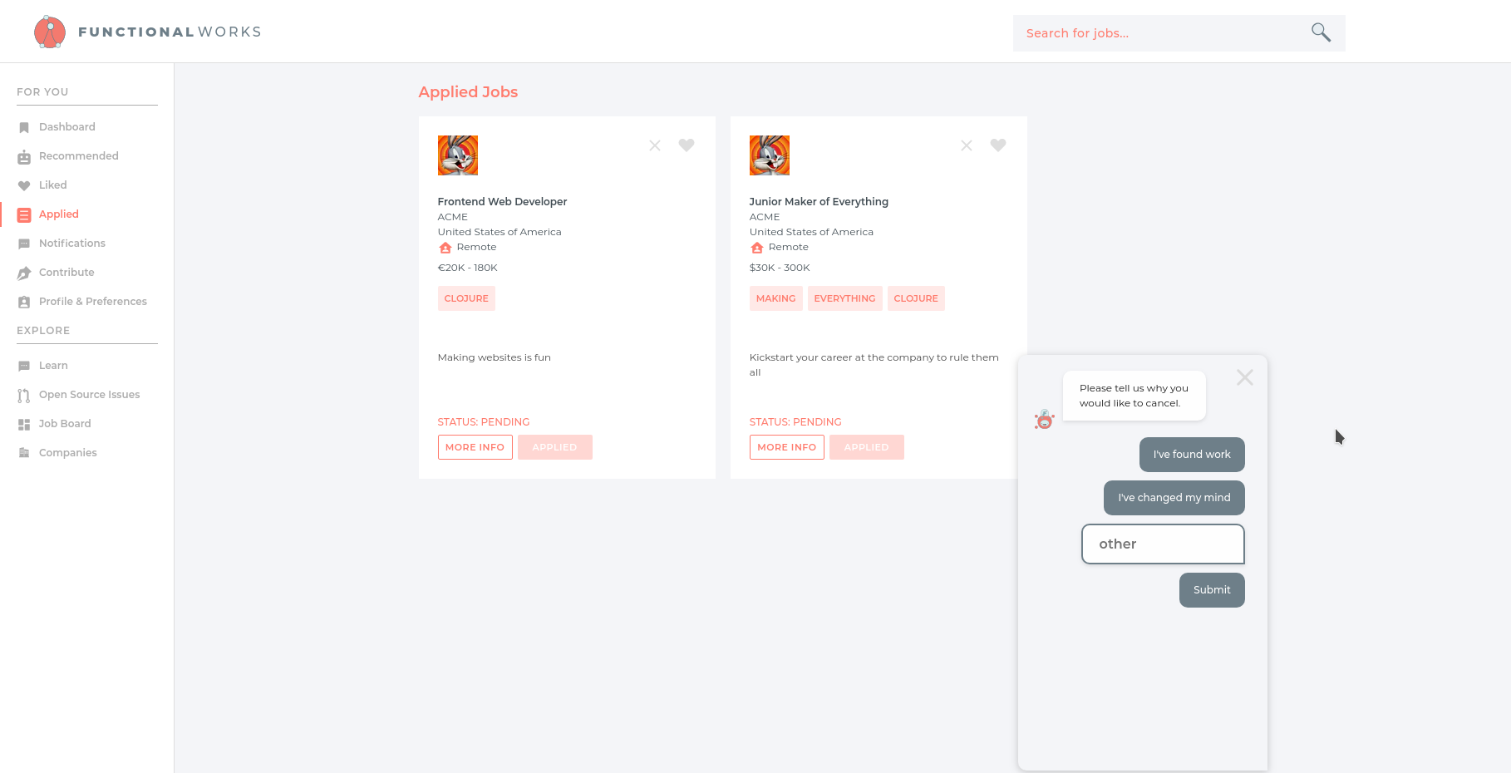Click "Kickstart your career" description text
1511x773 pixels.
pos(874,365)
